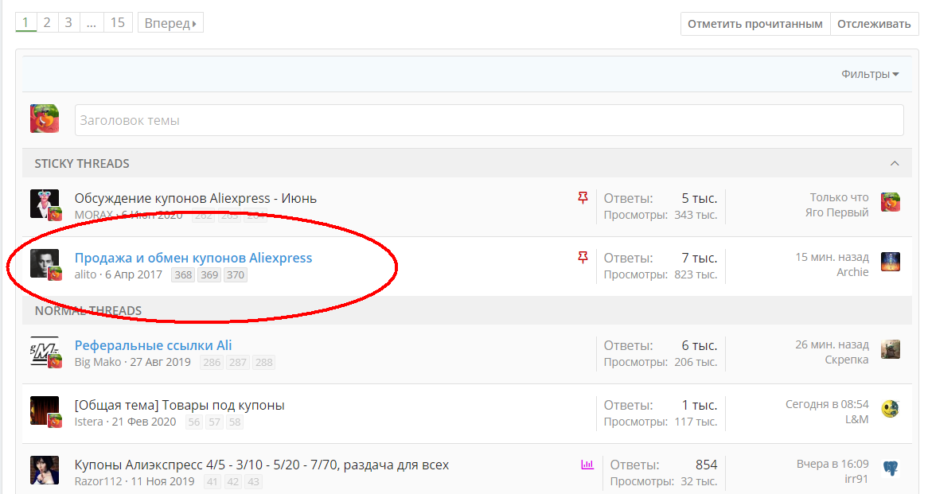The image size is (928, 494).
Task: Open Razor112 author avatar
Action: tap(45, 470)
